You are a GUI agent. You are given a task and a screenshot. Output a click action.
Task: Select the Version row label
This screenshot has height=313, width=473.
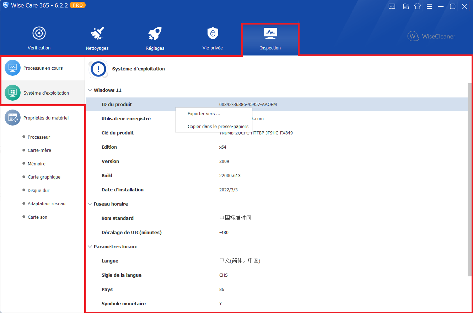[110, 161]
